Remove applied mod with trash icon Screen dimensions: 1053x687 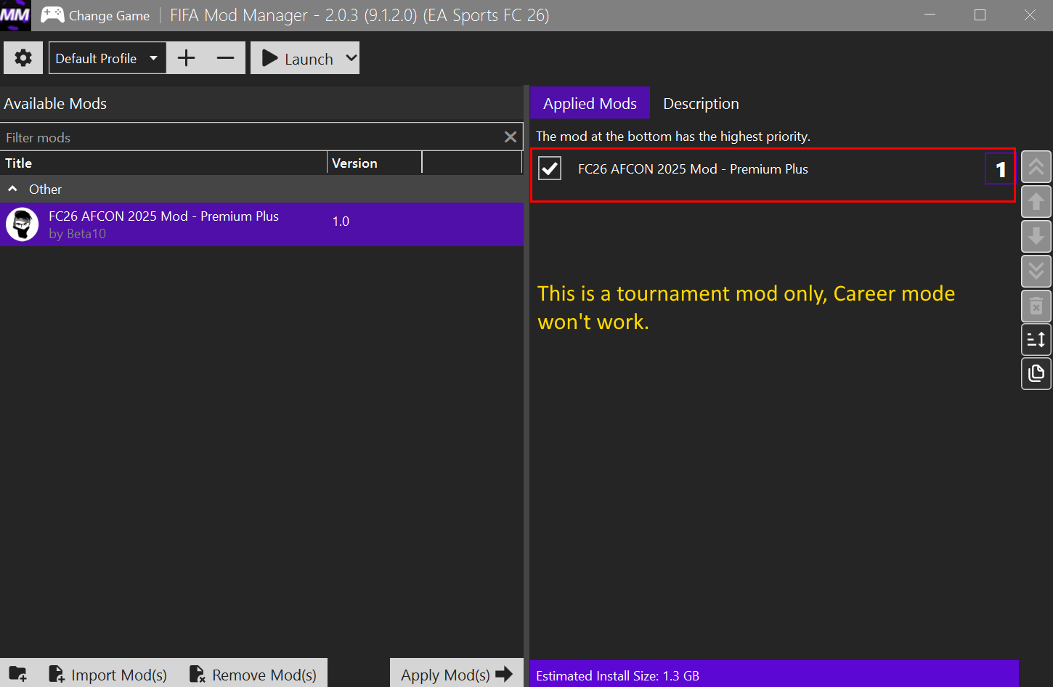(1036, 306)
